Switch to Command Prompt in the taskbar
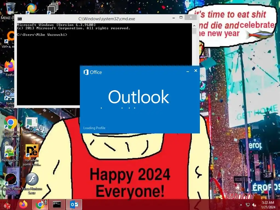Viewport: 280px width, 210px height. tap(57, 205)
